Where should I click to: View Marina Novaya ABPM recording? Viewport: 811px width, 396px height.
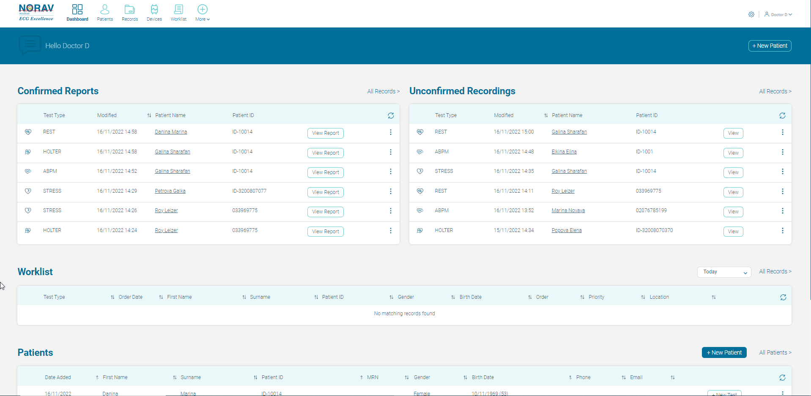(x=733, y=212)
